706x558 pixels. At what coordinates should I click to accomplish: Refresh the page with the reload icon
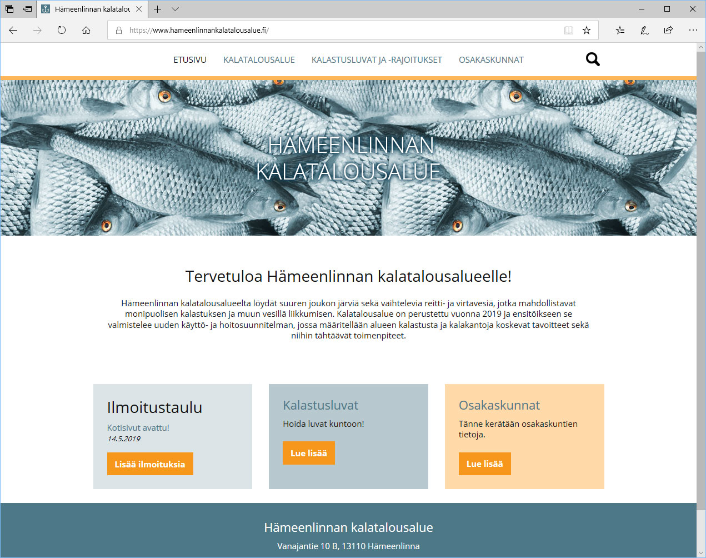pos(62,31)
